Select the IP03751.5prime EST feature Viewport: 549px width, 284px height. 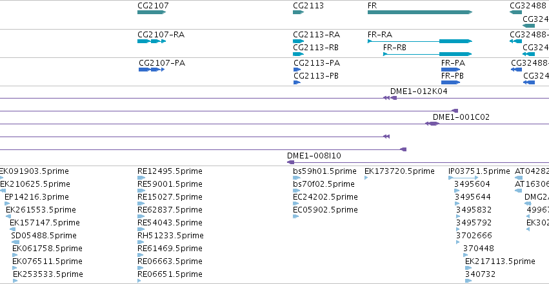pyautogui.click(x=463, y=178)
